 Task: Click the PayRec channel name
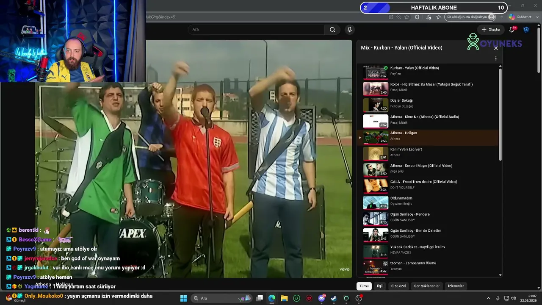click(395, 74)
